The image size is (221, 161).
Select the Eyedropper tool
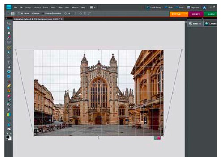click(x=9, y=37)
